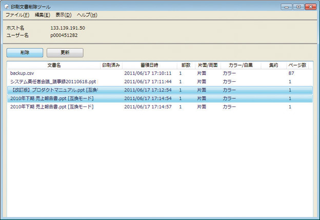320x220 pixels.
Task: Open the 編集(E) menu
Action: 42,15
